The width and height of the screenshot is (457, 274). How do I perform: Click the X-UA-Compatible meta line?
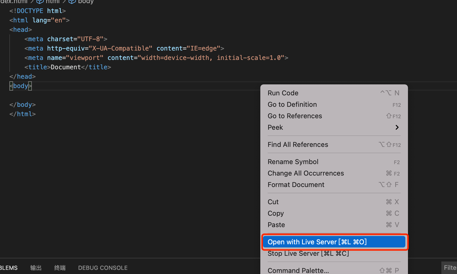pos(124,48)
